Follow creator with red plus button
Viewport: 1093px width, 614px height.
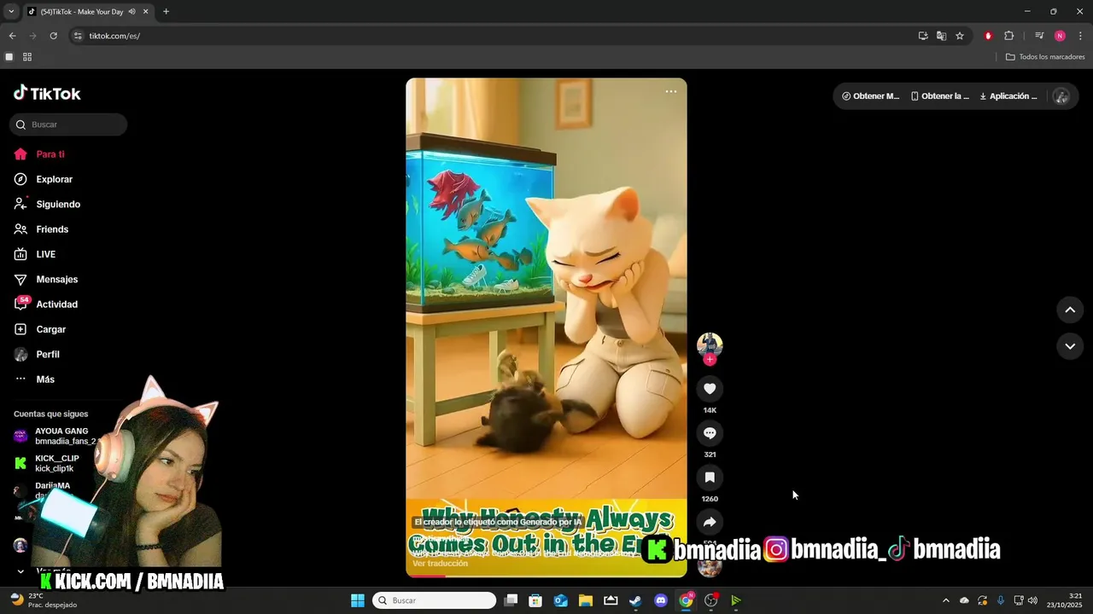pyautogui.click(x=710, y=360)
